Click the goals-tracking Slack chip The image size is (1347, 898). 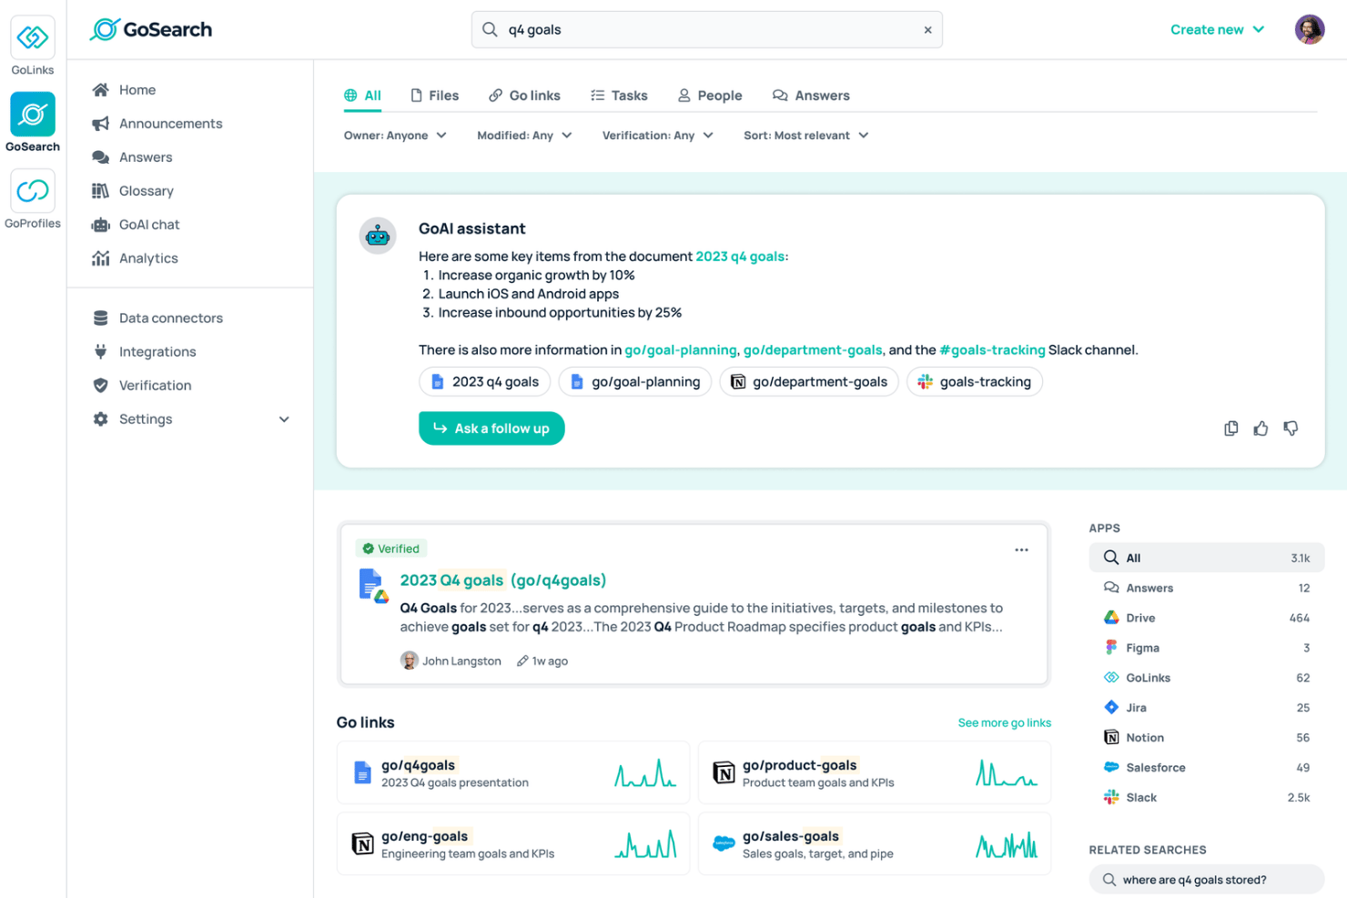(975, 382)
